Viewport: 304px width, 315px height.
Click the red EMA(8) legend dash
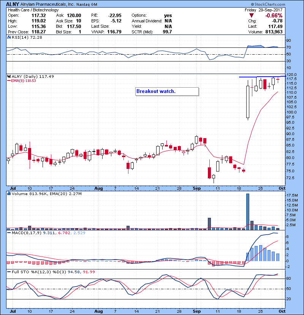coord(9,81)
